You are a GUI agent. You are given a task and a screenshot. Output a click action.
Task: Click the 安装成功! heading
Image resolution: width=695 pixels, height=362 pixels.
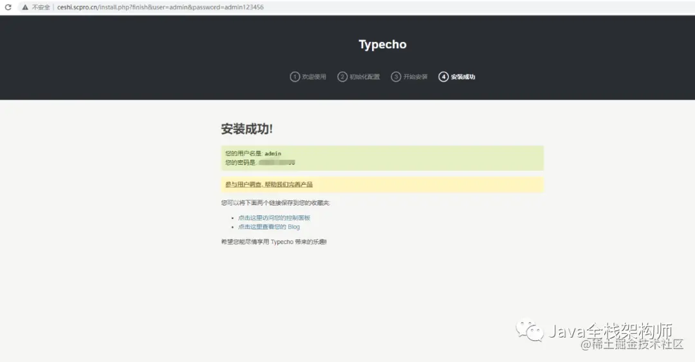click(x=247, y=129)
